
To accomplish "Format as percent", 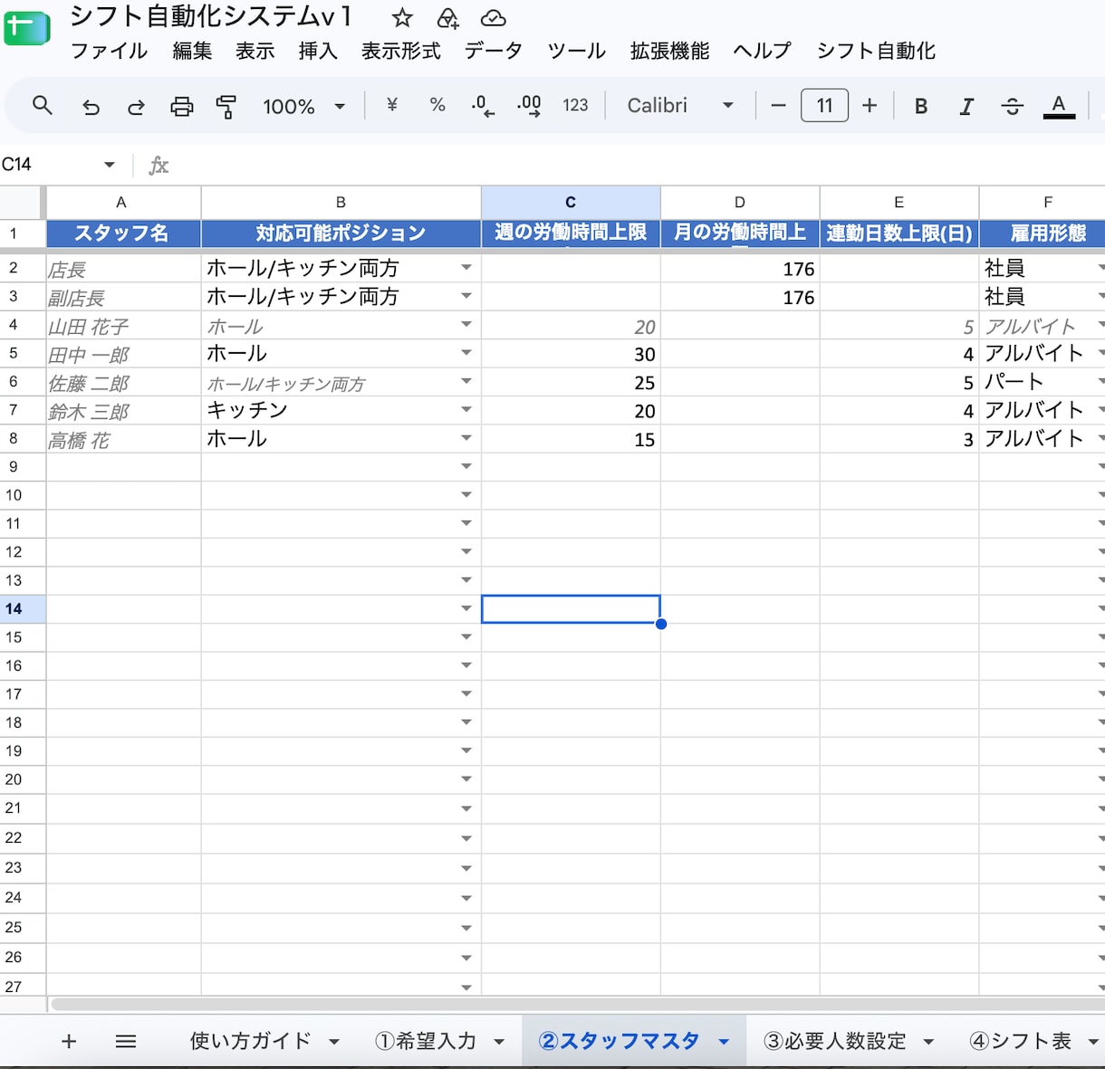I will 437,105.
